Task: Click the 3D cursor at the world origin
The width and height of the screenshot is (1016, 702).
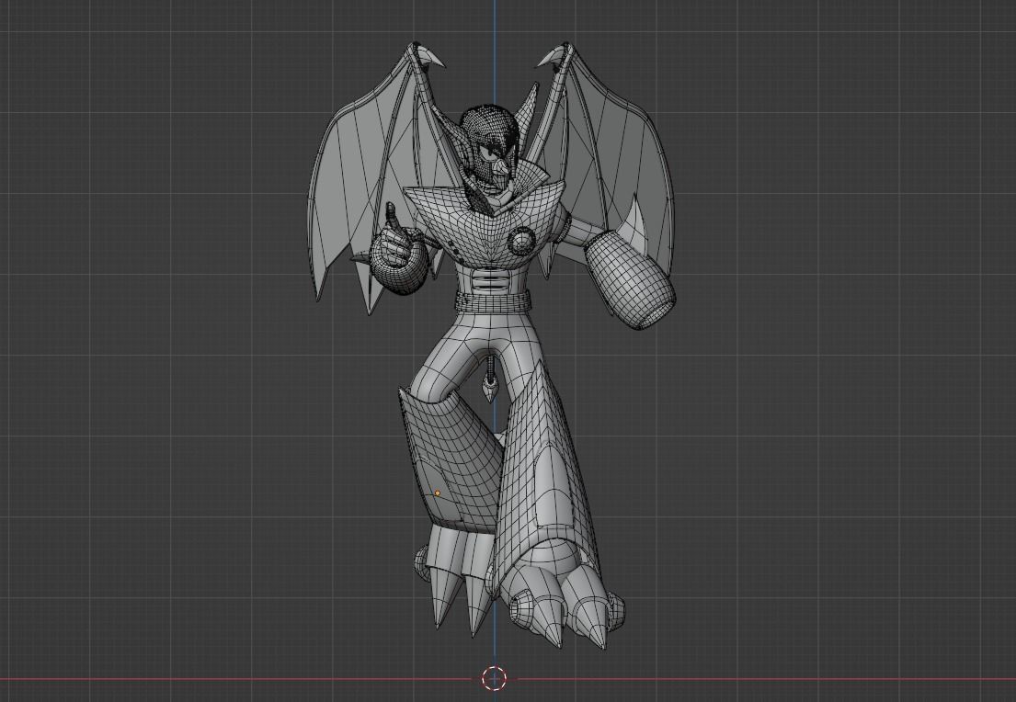Action: coord(495,678)
